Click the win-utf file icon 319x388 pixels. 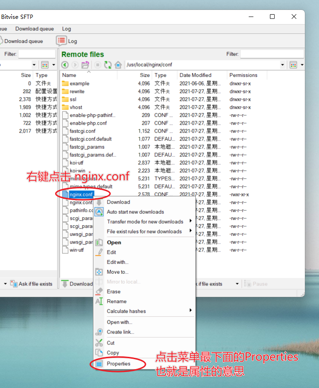pyautogui.click(x=65, y=250)
